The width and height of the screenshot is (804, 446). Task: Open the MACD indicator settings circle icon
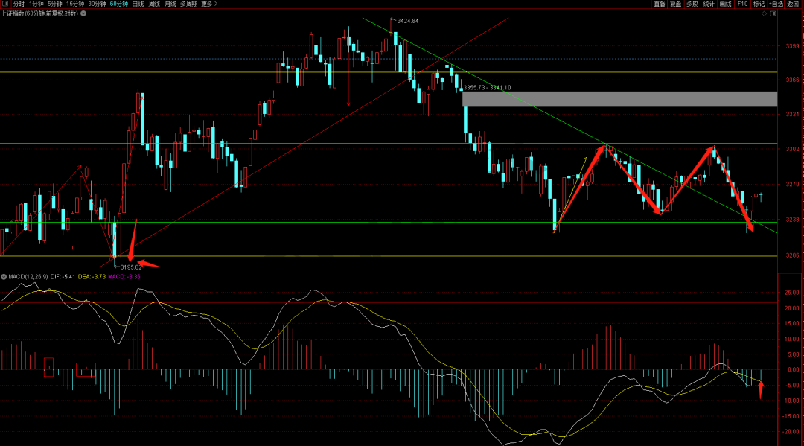point(3,277)
